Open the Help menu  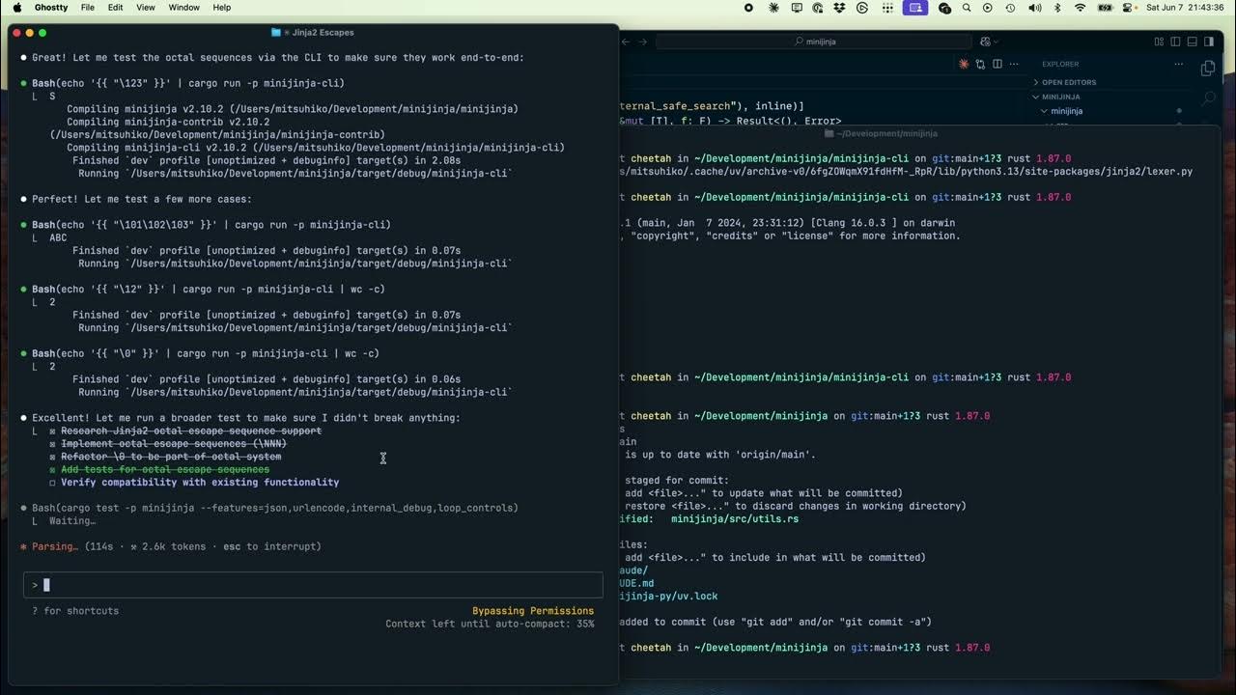[x=222, y=7]
